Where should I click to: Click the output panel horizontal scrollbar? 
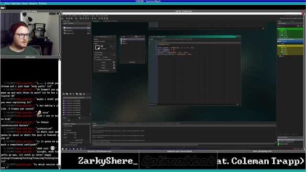[145, 145]
